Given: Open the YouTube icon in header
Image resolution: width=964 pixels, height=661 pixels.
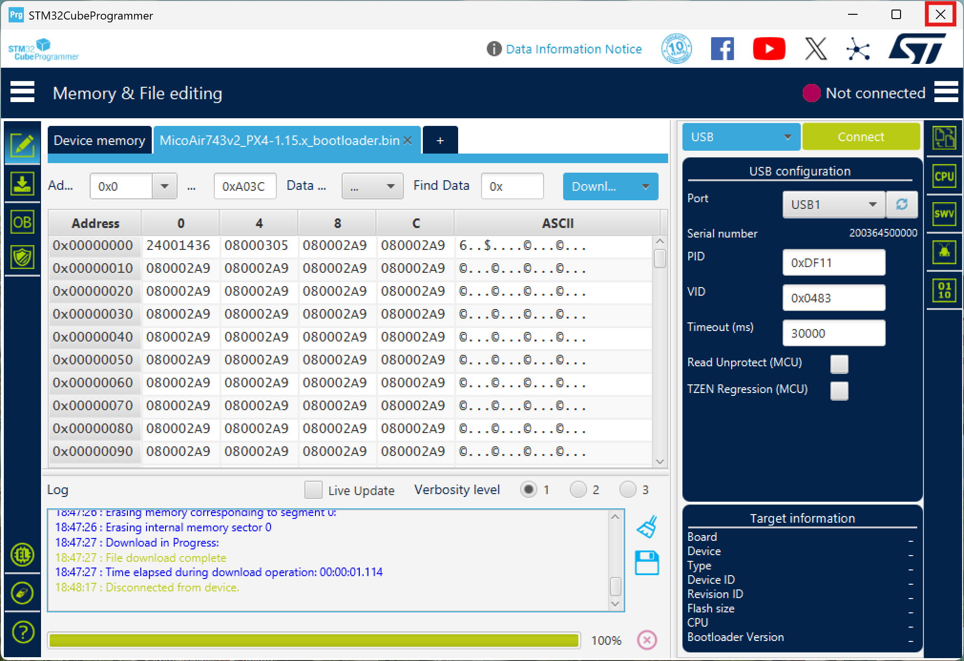Looking at the screenshot, I should pos(769,49).
